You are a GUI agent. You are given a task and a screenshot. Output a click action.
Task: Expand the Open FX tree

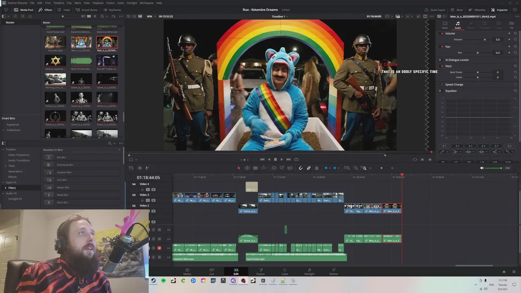point(3,182)
